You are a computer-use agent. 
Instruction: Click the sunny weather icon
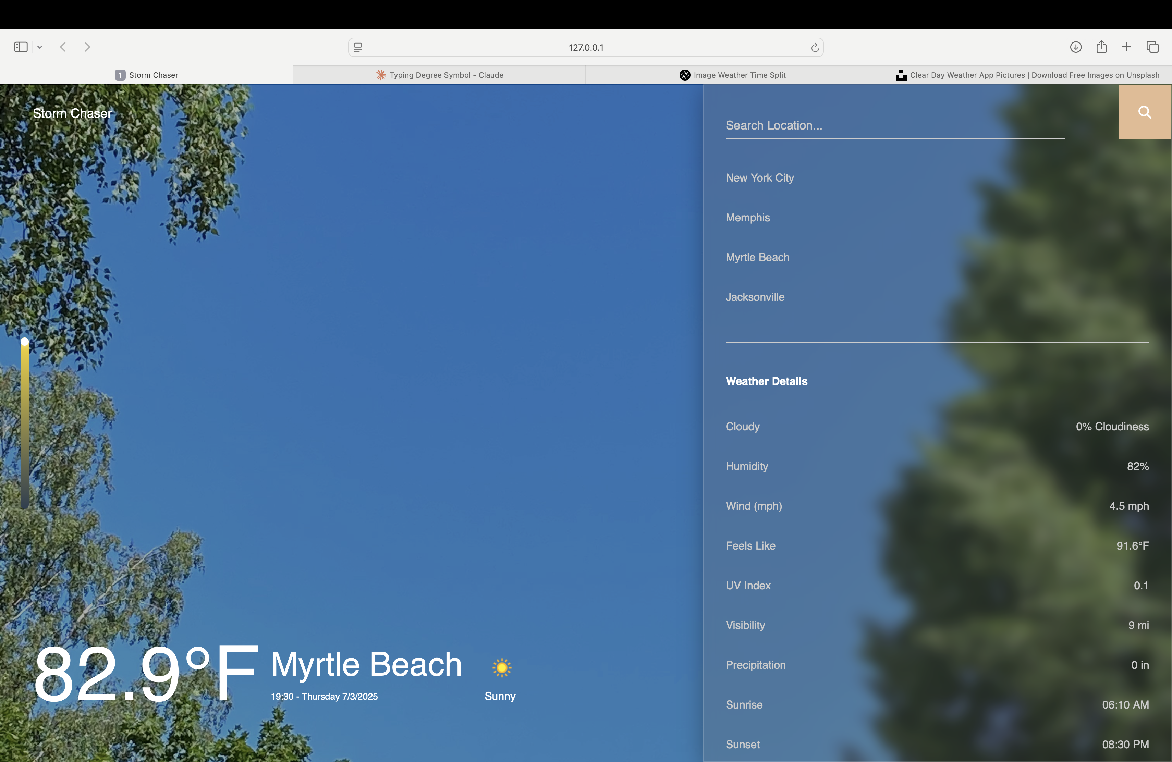click(502, 667)
